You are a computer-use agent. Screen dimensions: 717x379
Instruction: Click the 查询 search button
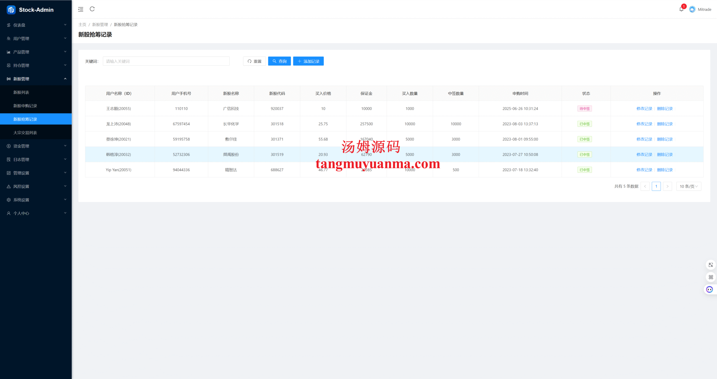[x=279, y=61]
